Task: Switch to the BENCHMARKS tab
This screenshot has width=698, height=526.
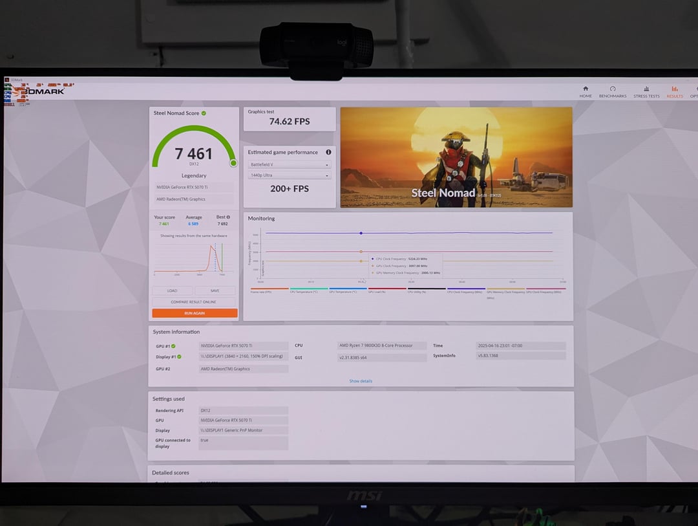Action: (x=613, y=92)
